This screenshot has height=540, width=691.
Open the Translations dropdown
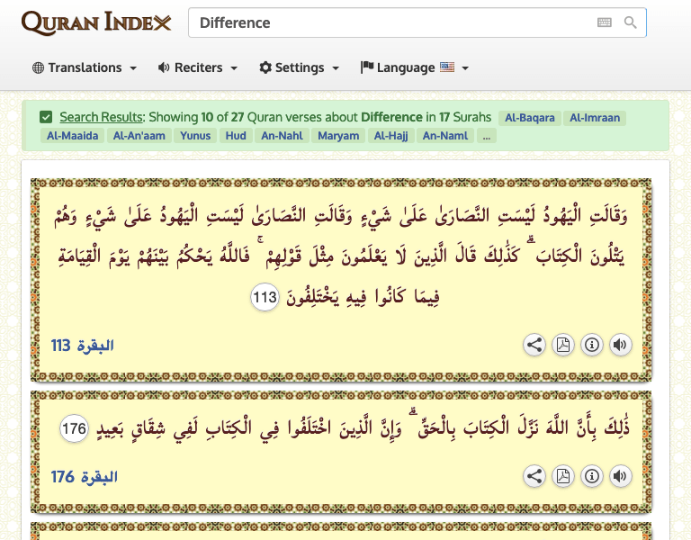[x=85, y=67]
